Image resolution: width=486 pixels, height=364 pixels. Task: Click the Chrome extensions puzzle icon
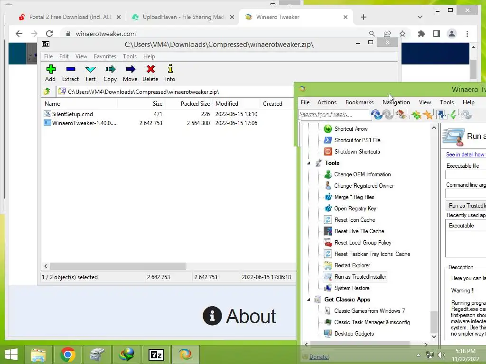point(421,34)
